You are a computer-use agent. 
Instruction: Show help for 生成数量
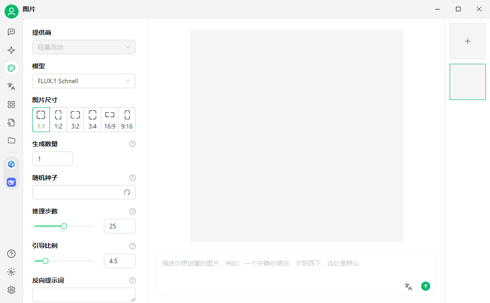(x=132, y=144)
